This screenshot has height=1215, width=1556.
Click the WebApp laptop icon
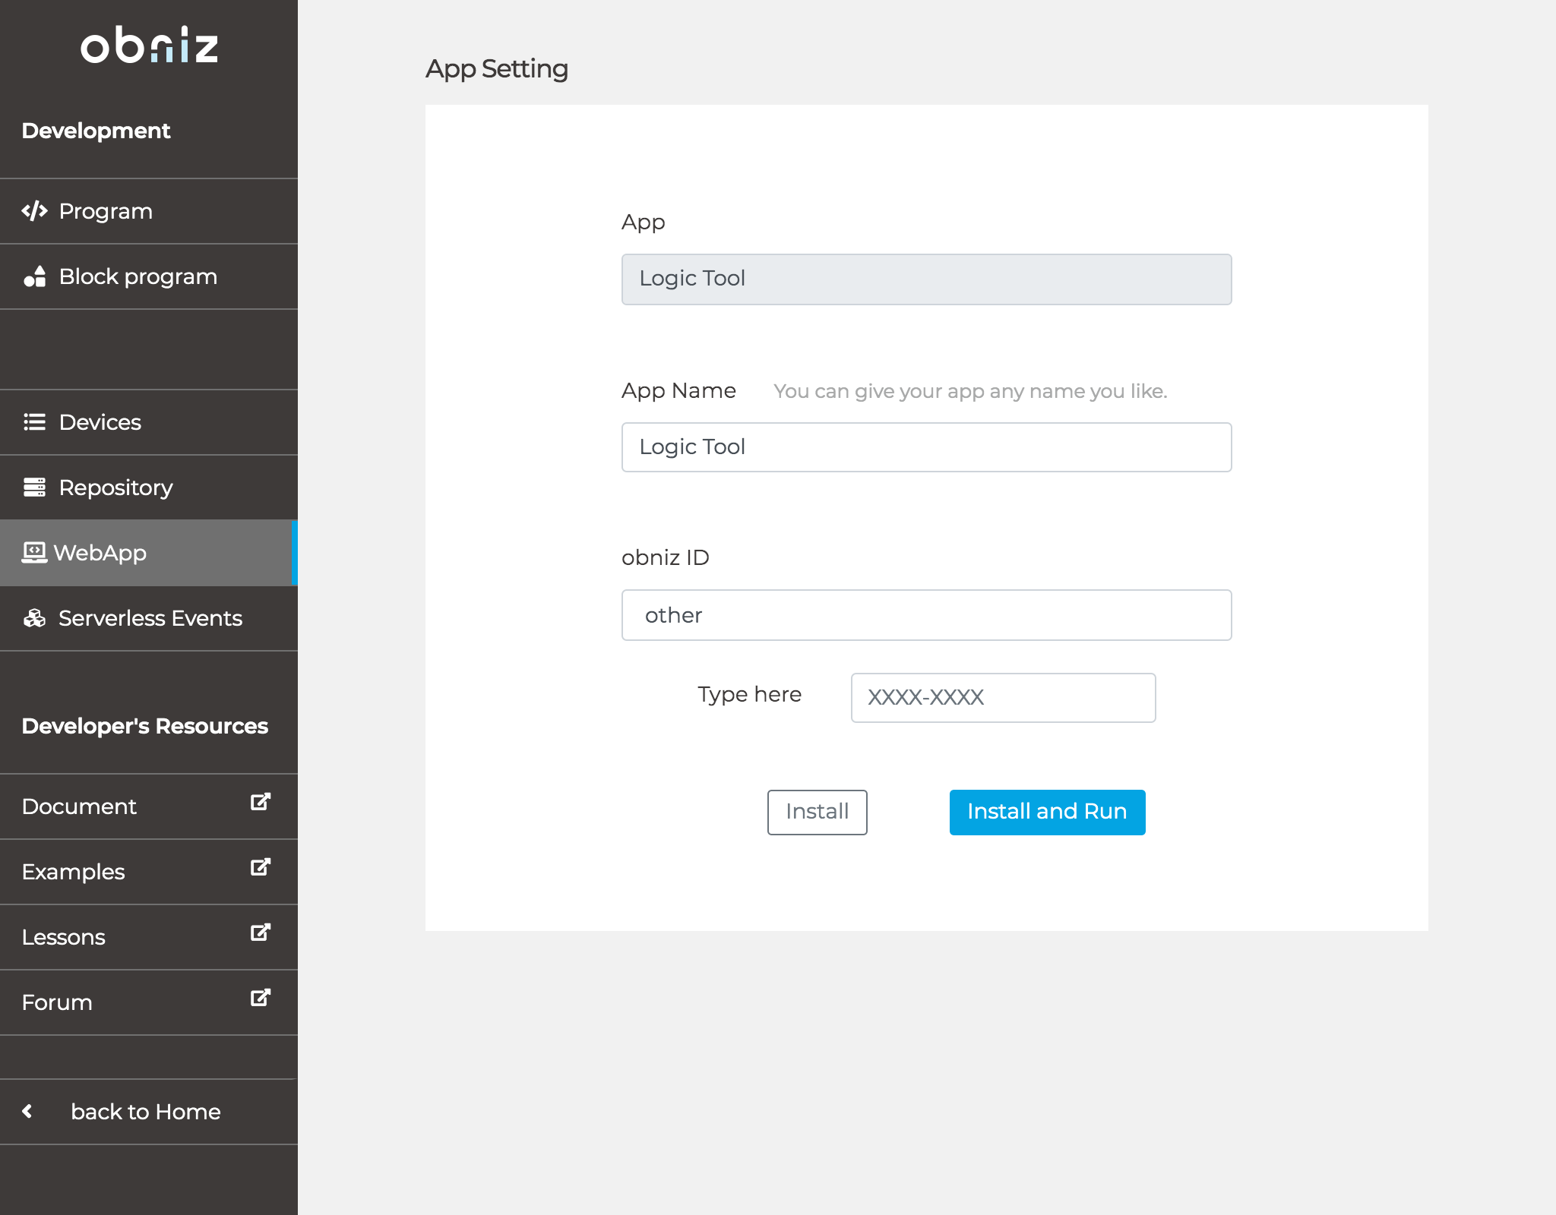[x=34, y=553]
